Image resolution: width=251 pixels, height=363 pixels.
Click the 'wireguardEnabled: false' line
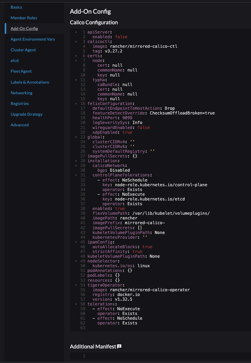(121, 128)
